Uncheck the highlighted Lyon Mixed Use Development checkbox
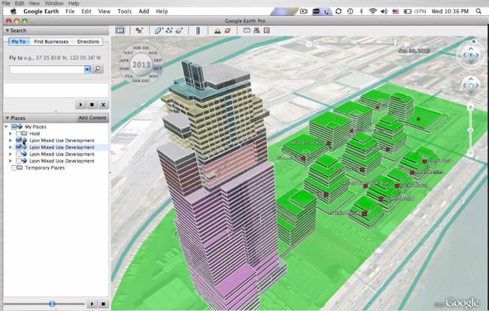The width and height of the screenshot is (489, 311). pos(18,147)
